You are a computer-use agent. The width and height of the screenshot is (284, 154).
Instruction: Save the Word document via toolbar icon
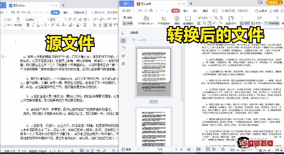pos(13,13)
